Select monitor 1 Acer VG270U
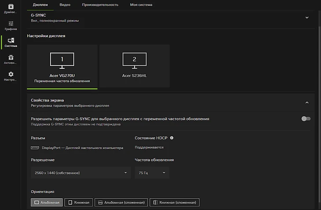This screenshot has width=321, height=210. point(62,66)
